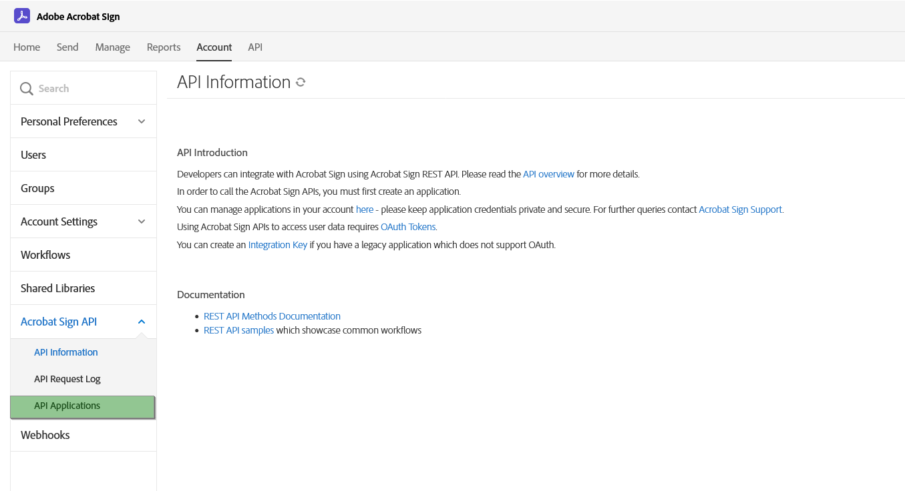
Task: Click the refresh icon beside API Information
Action: [x=301, y=82]
